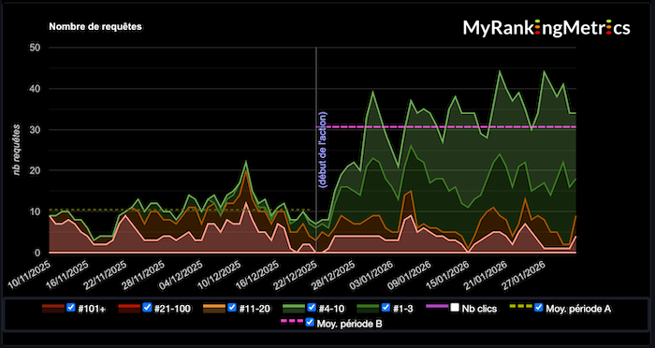This screenshot has width=655, height=348.
Task: Click the #101+ dark red legend swatch
Action: point(53,309)
